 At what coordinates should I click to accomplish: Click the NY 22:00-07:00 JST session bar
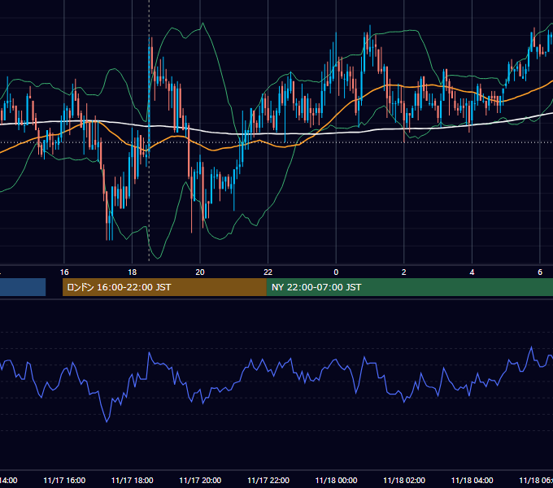click(x=409, y=287)
